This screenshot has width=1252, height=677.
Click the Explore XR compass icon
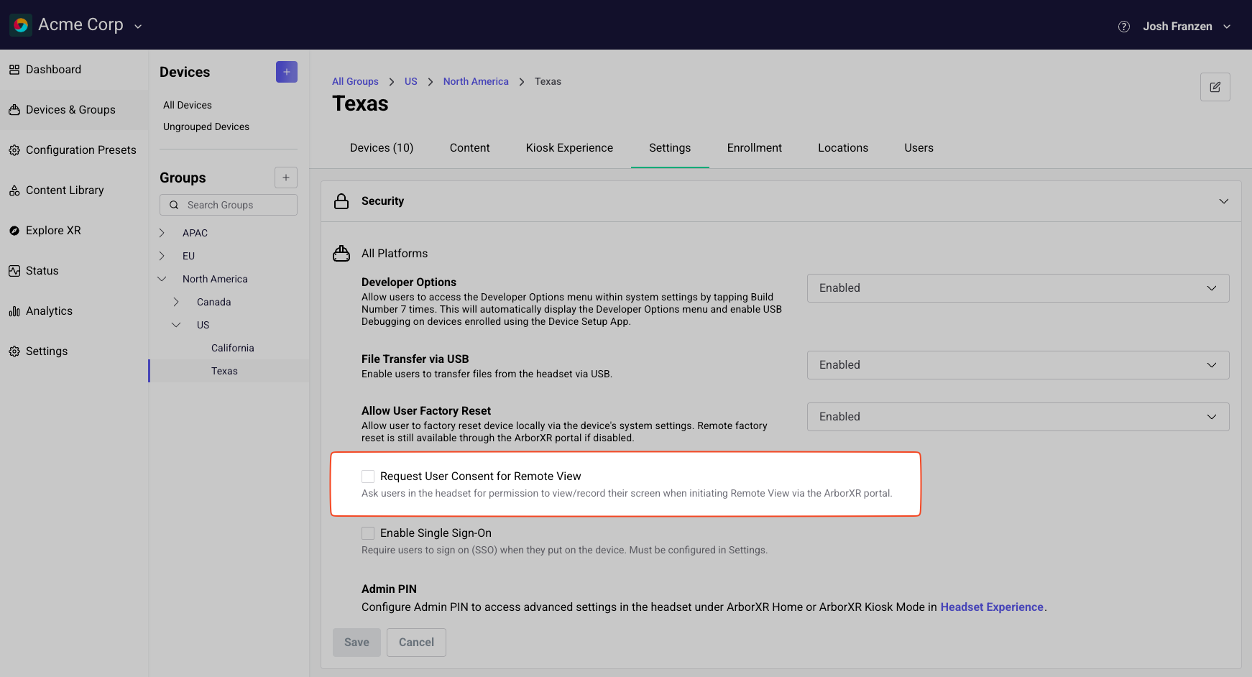14,231
